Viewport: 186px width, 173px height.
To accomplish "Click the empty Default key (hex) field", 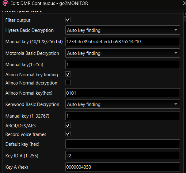I will coord(123,144).
